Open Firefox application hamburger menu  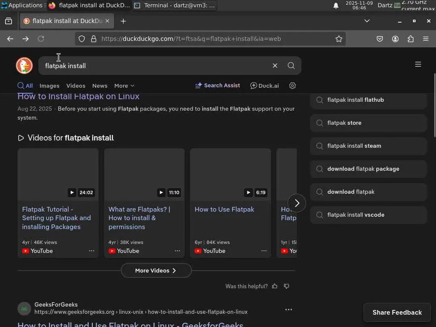coord(426,39)
